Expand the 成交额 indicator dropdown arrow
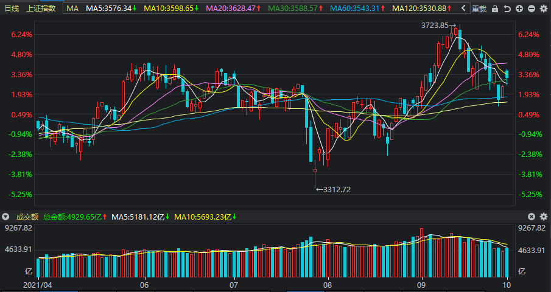 [5, 217]
